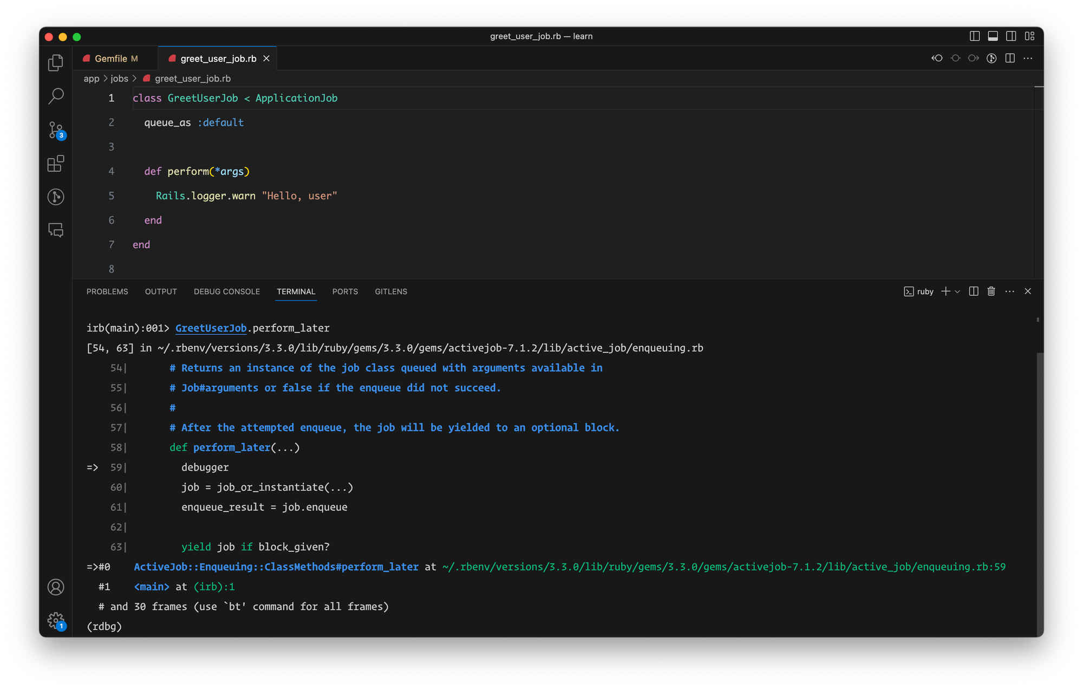Click the ruby terminal profile icon
Viewport: 1083px width, 689px height.
tap(918, 291)
